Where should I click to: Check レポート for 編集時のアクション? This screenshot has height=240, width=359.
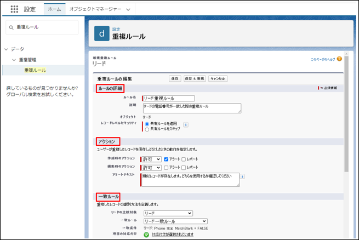[184, 168]
